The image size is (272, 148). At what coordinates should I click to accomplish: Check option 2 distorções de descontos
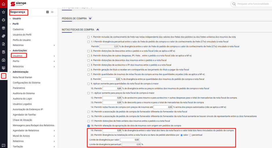click(x=89, y=51)
